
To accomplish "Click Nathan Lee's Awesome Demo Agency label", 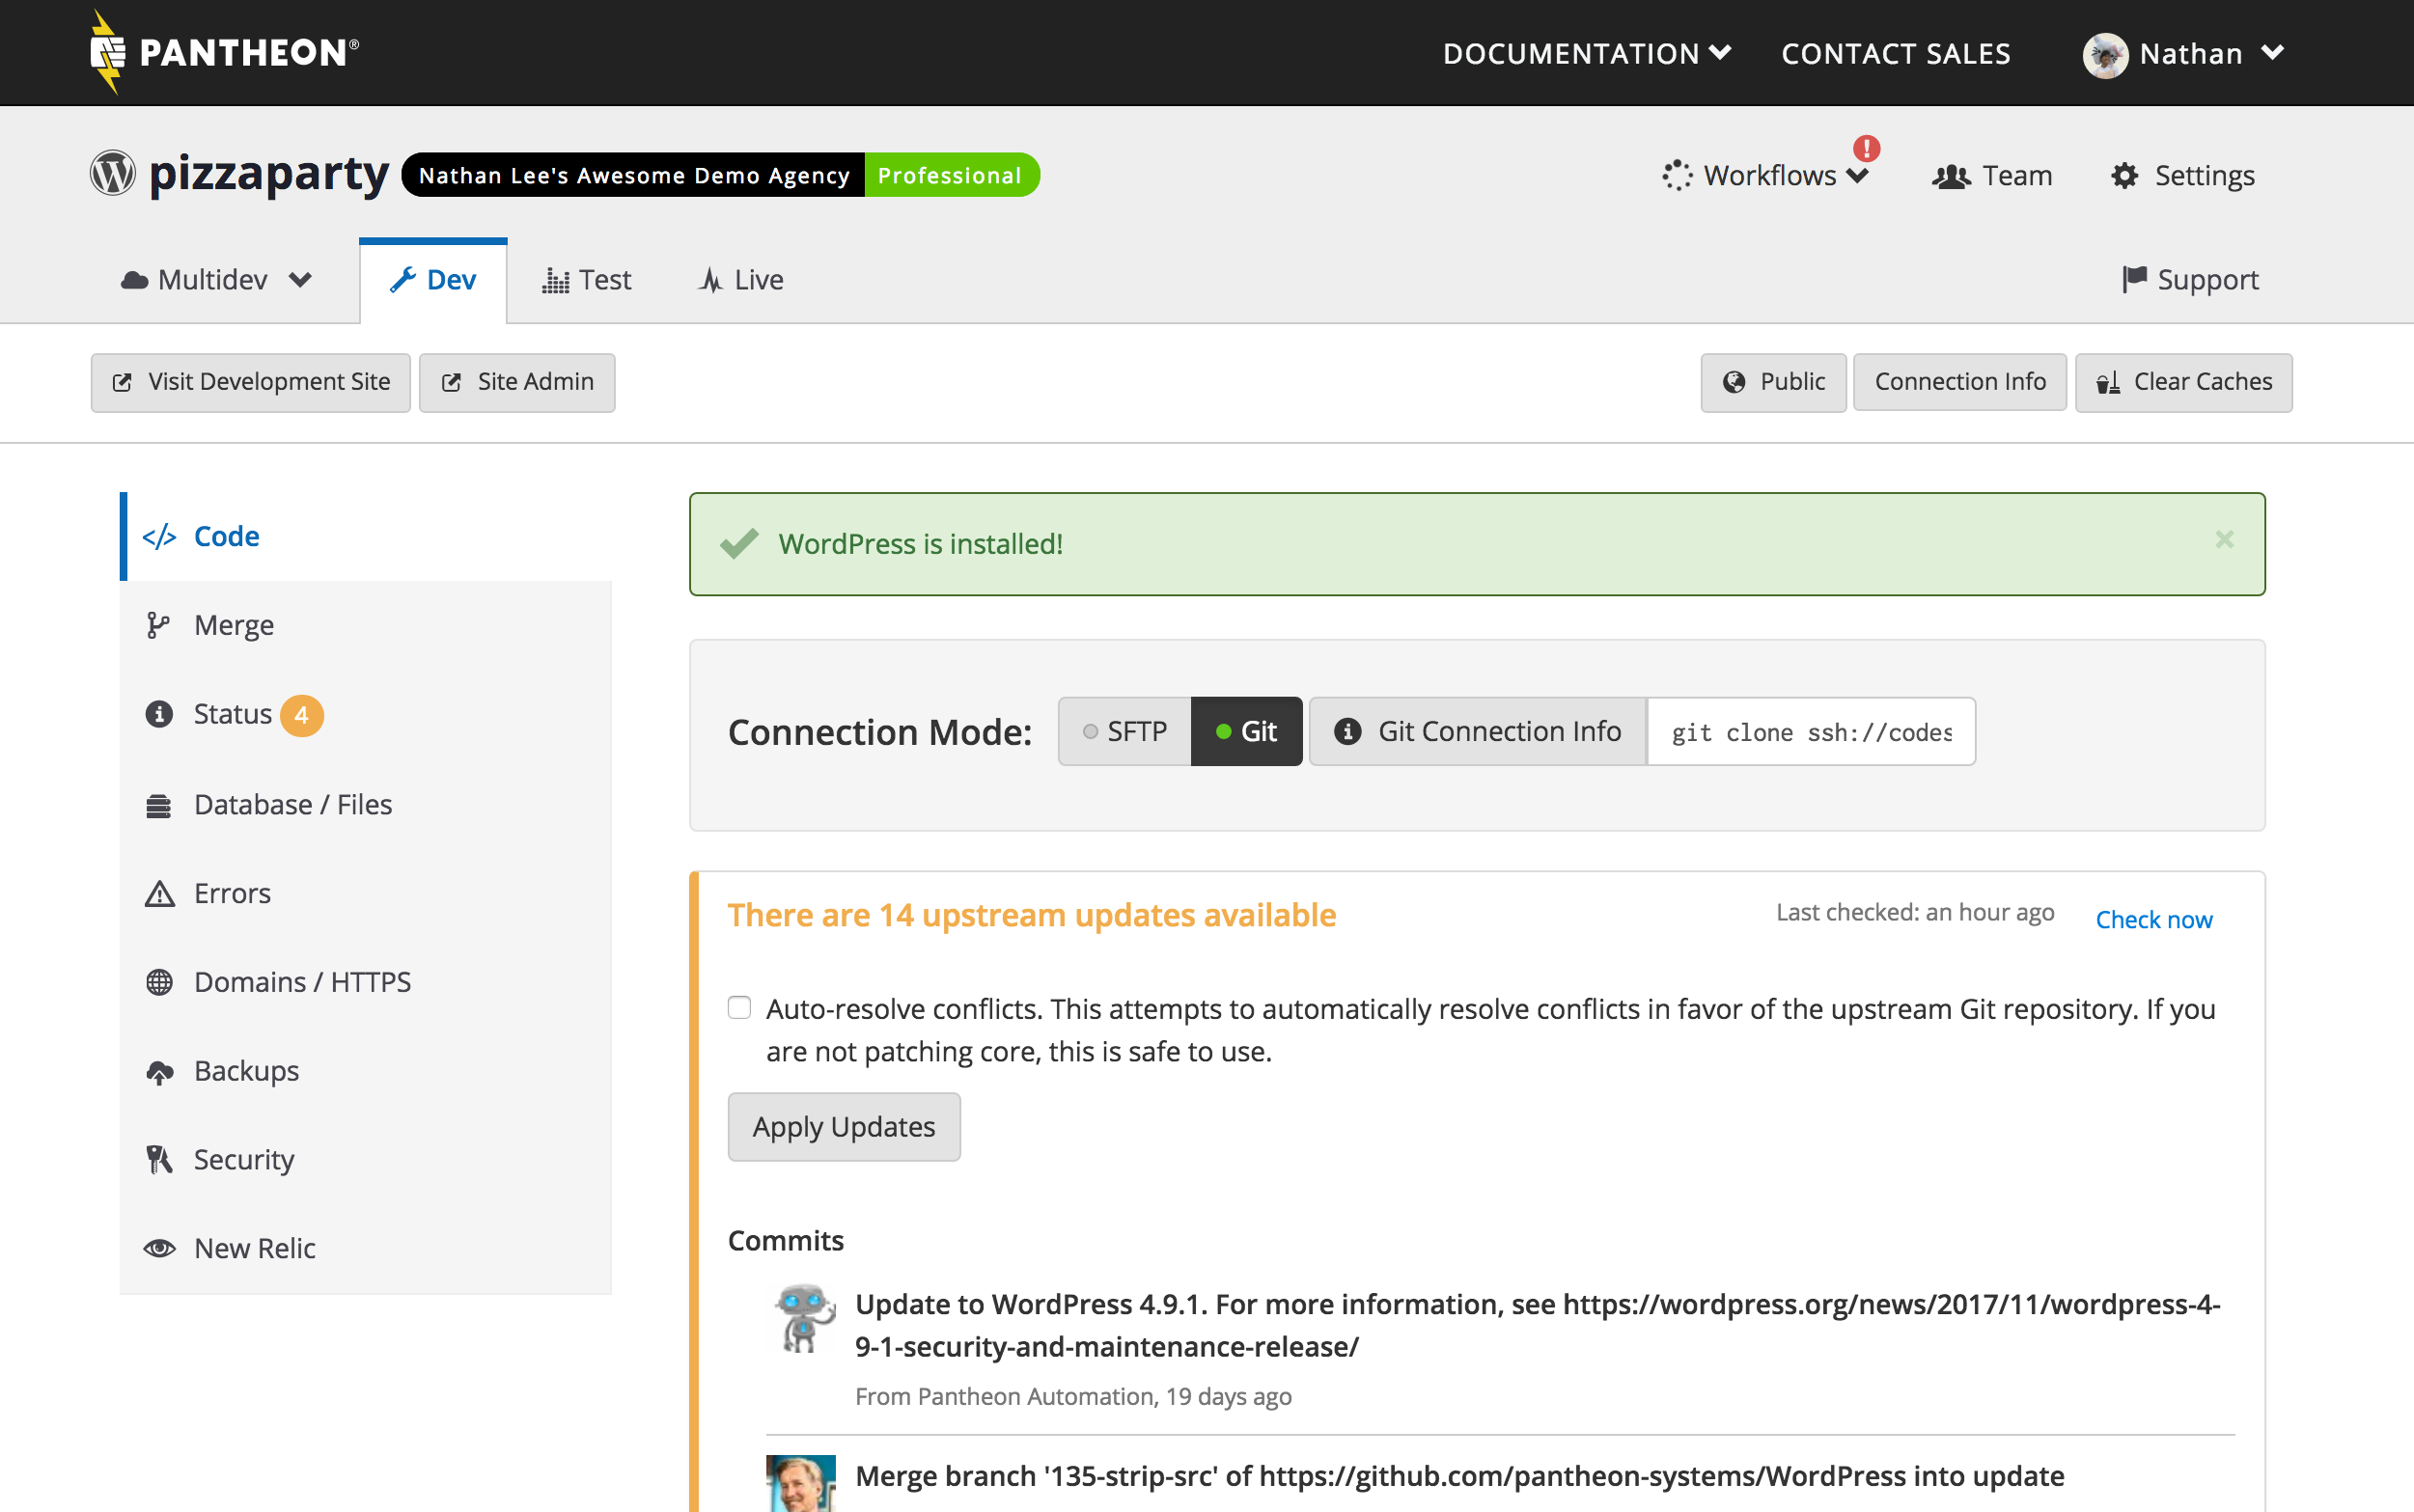I will pyautogui.click(x=633, y=175).
